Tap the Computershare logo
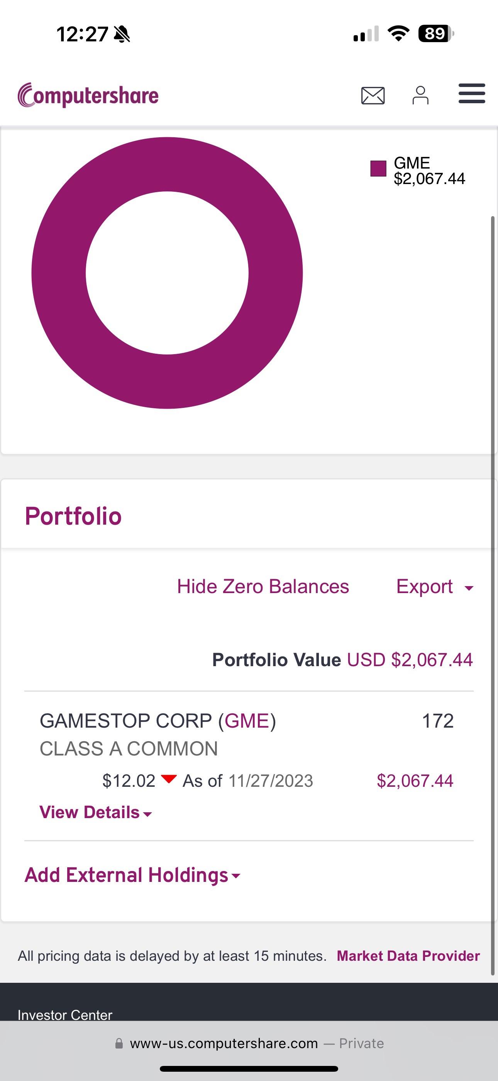Image resolution: width=498 pixels, height=1081 pixels. coord(88,95)
